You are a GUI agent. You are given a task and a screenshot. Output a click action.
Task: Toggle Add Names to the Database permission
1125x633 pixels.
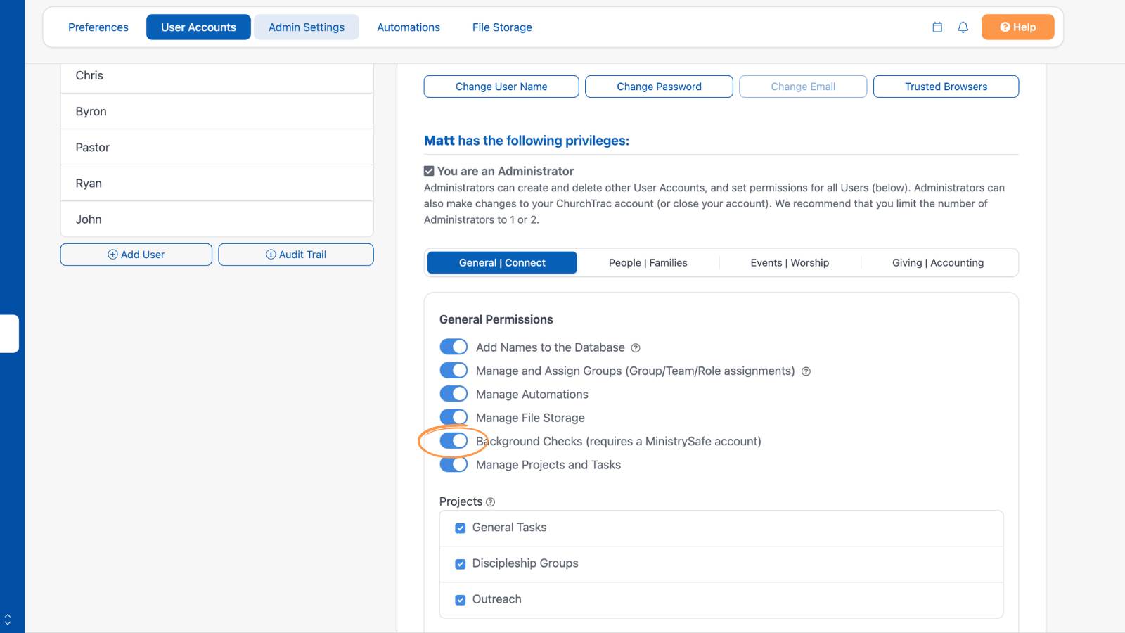tap(454, 347)
